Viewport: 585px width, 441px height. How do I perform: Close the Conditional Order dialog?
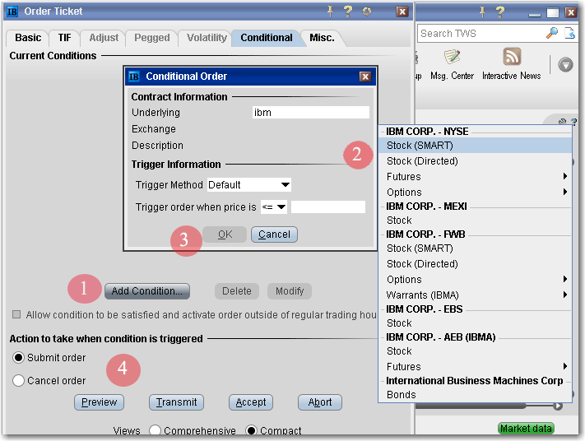tap(364, 77)
